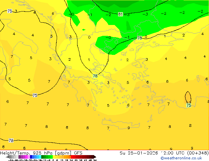Pick the dark green legend swatch near -12
This screenshot has width=209, height=161.
[43, 157]
